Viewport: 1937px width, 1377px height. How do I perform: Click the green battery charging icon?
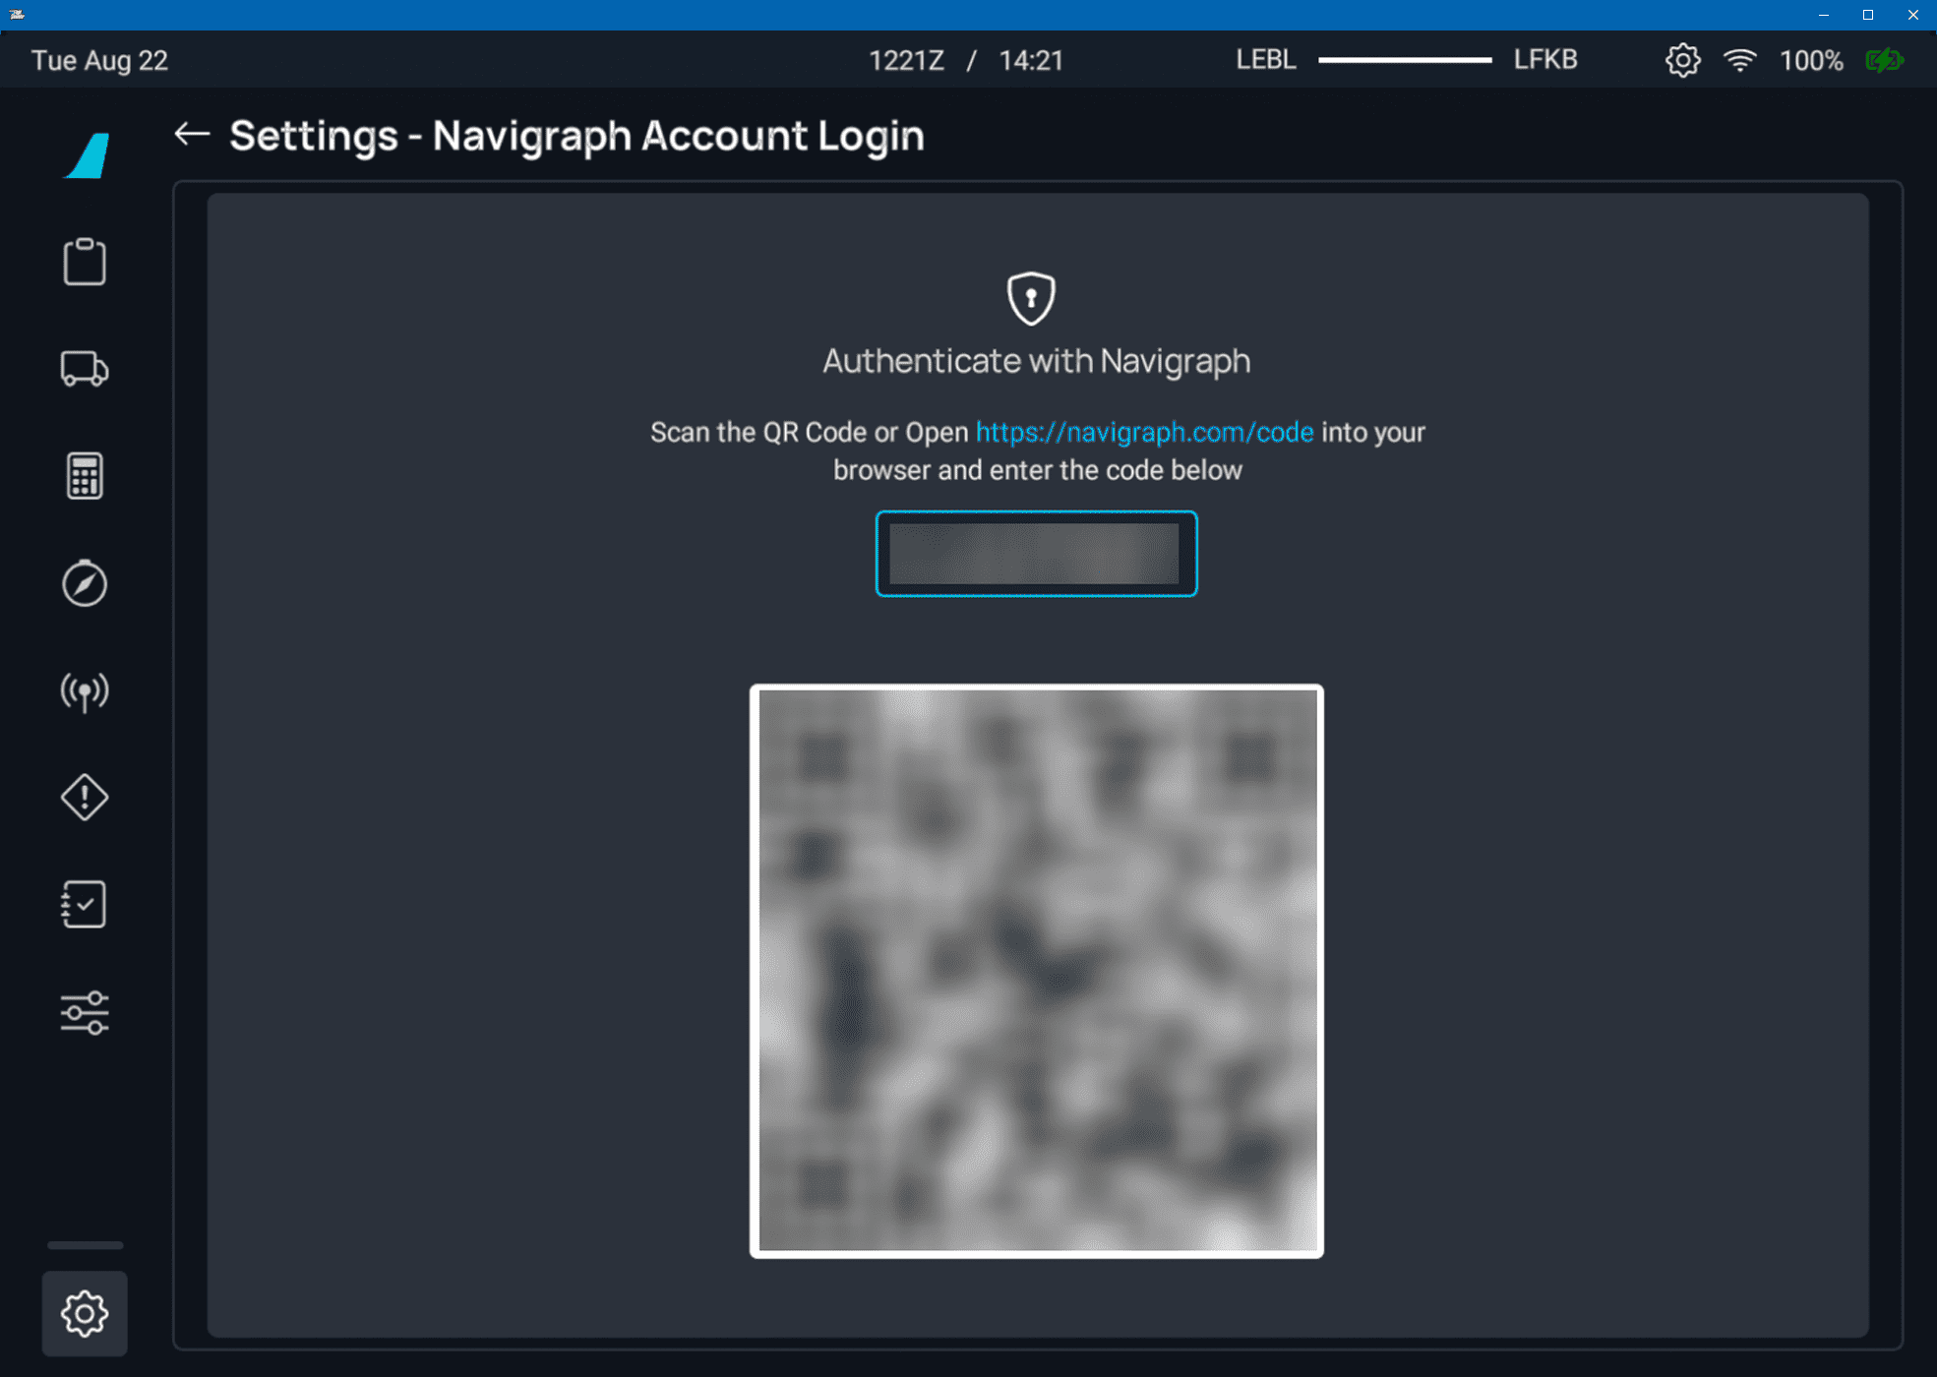pyautogui.click(x=1884, y=60)
